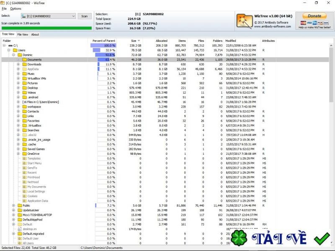This screenshot has height=251, width=335.
Task: Sort by the Attributes column header
Action: tap(268, 41)
